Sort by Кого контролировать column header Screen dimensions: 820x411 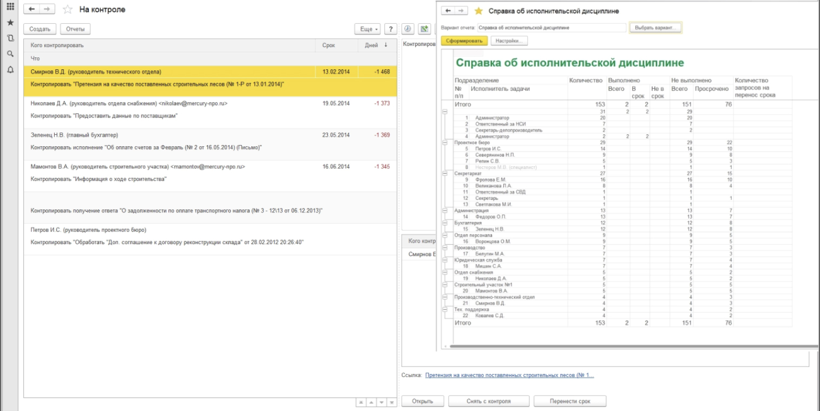tap(169, 45)
